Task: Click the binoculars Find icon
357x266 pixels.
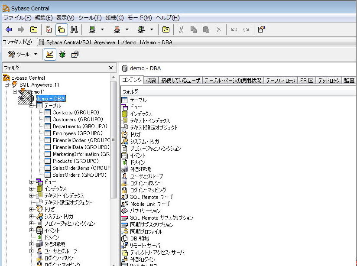Action: coord(74,29)
